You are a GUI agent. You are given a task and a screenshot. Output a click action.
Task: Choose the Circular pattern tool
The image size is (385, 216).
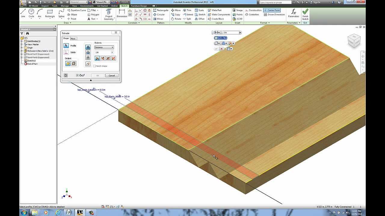pos(159,14)
